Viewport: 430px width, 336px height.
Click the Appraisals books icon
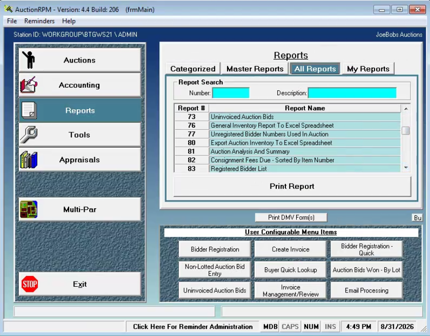point(29,160)
